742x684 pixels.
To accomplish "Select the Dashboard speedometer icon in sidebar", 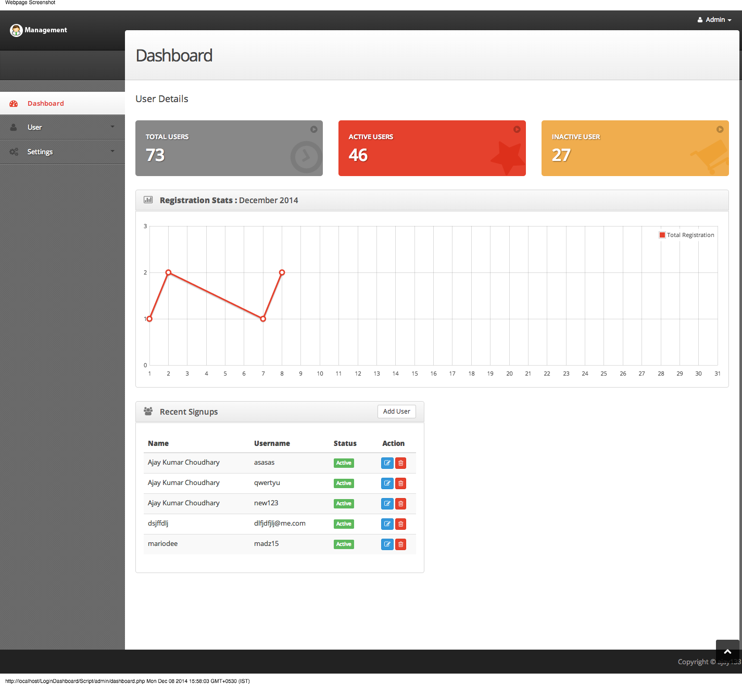I will coord(14,103).
